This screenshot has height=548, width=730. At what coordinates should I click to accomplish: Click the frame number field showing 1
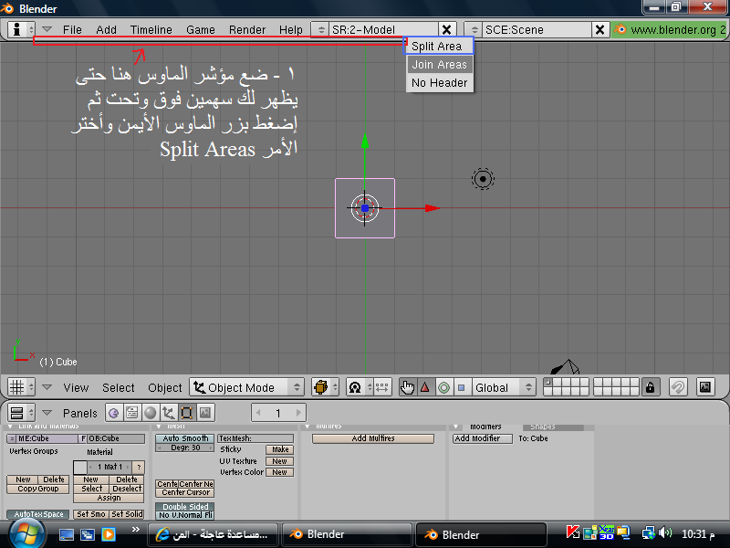tap(278, 413)
